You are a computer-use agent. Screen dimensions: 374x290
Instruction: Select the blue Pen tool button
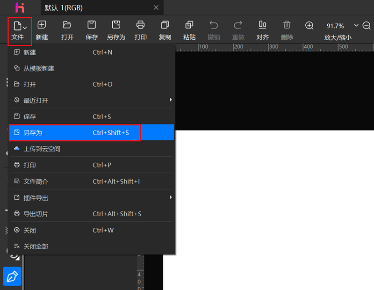12,276
